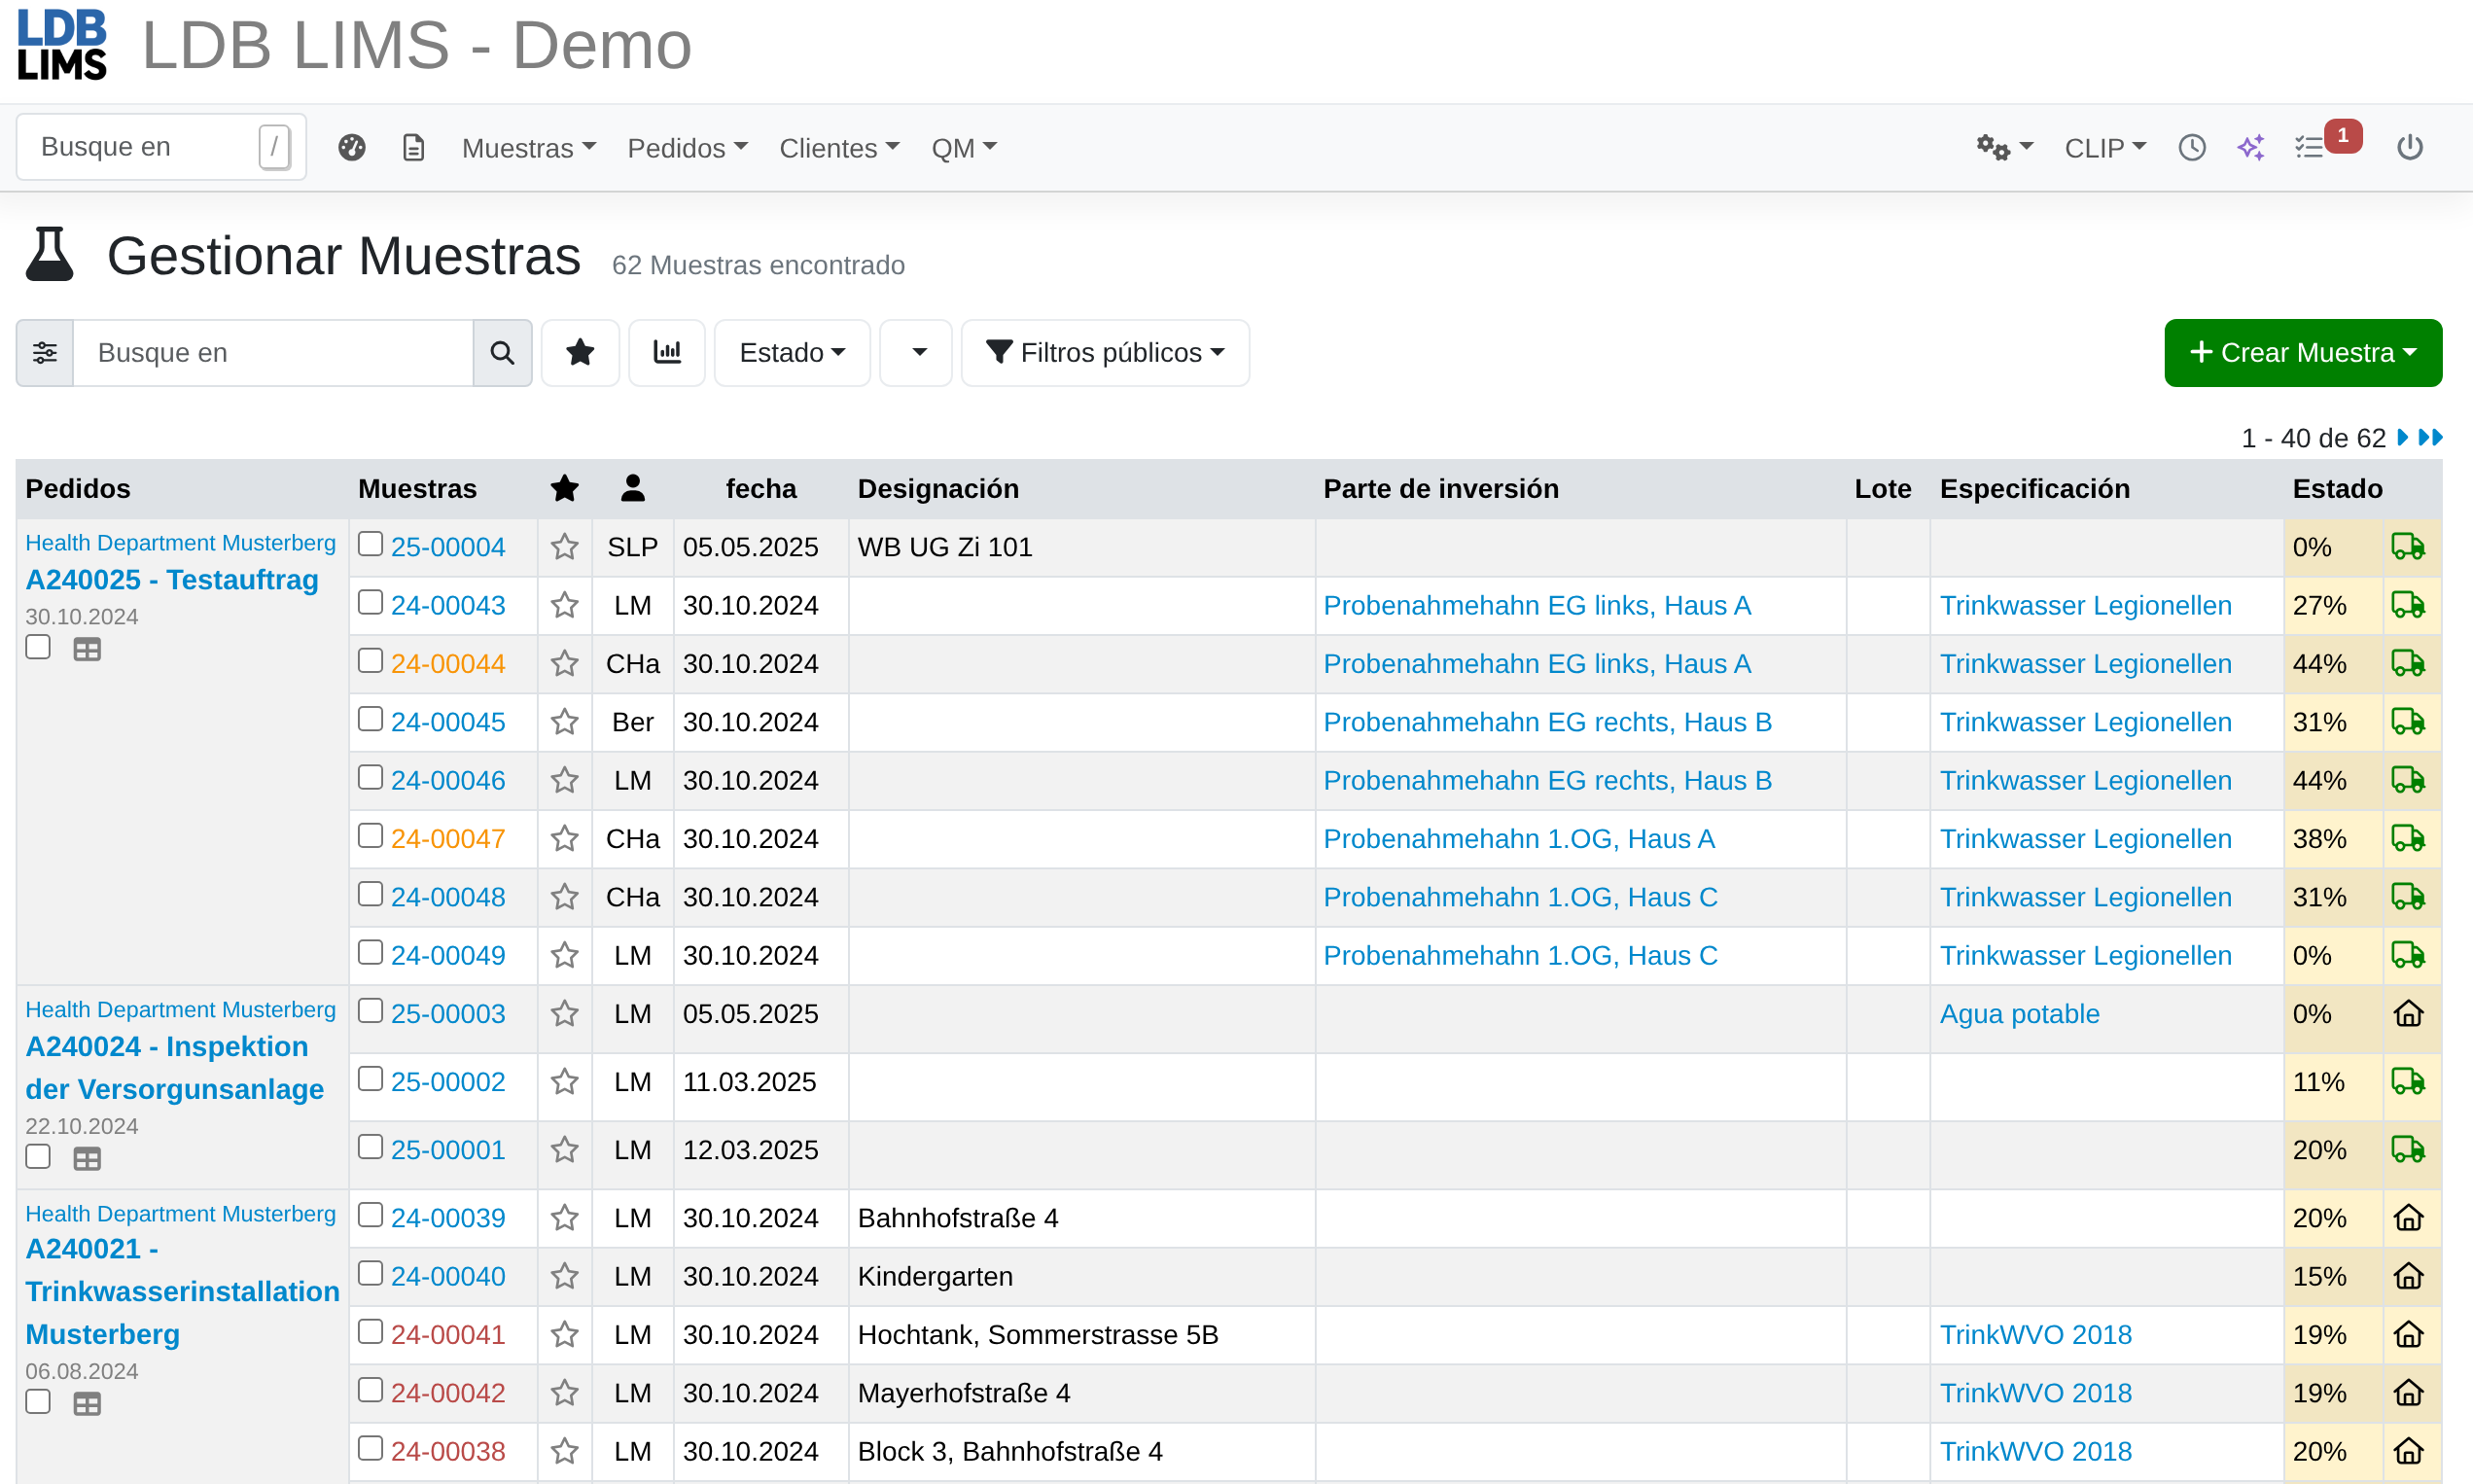The width and height of the screenshot is (2473, 1484).
Task: Expand Filtros públicos dropdown
Action: click(x=1105, y=353)
